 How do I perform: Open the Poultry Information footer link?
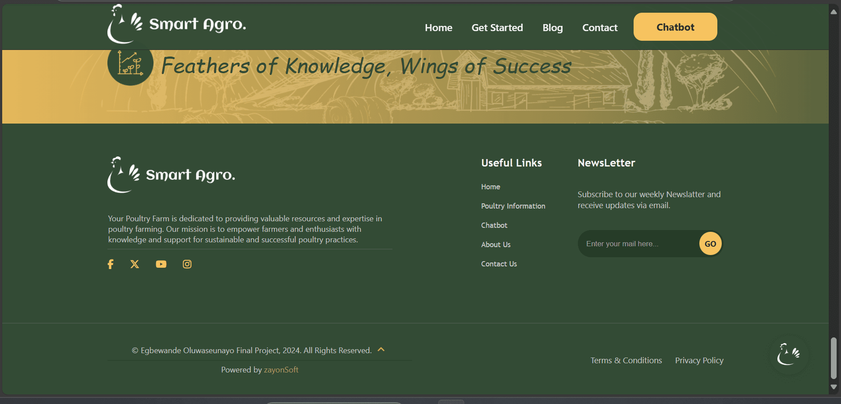tap(513, 206)
